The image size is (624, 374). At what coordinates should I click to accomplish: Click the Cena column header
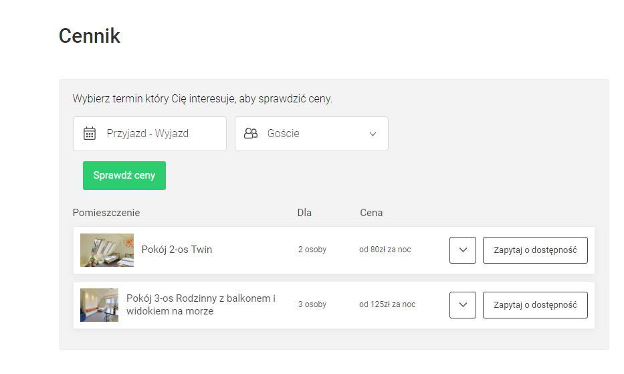(x=371, y=213)
